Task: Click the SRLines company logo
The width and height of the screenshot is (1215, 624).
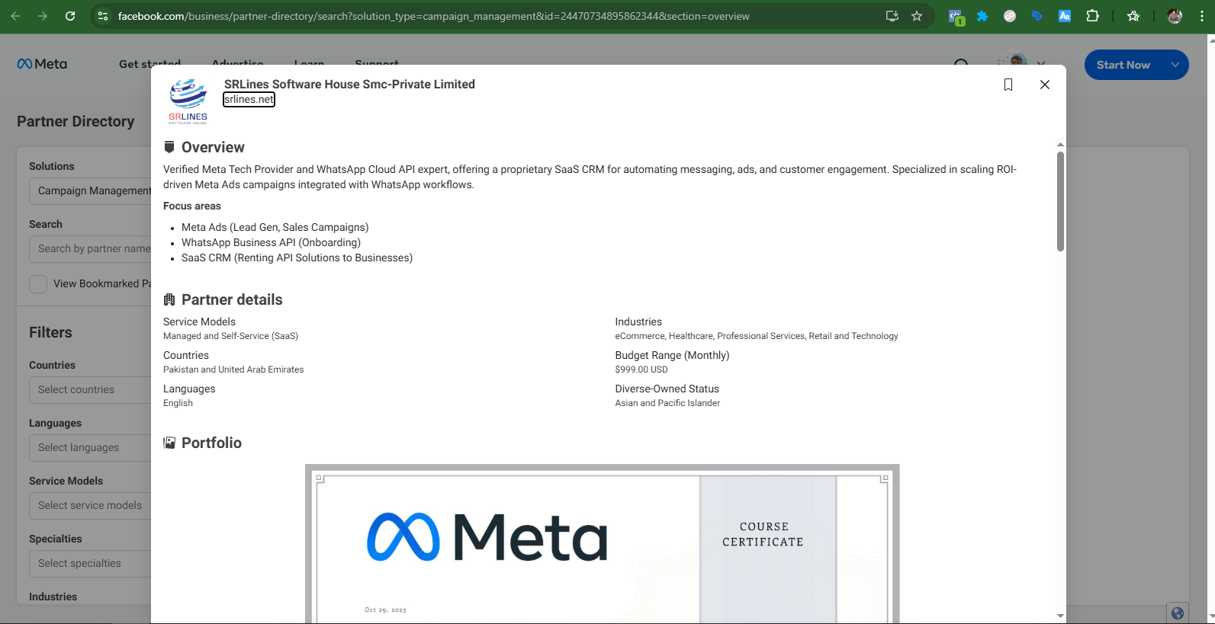Action: coord(188,101)
